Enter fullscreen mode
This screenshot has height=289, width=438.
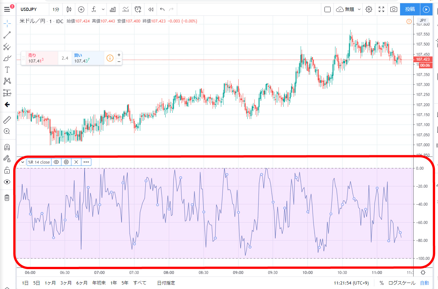[381, 9]
